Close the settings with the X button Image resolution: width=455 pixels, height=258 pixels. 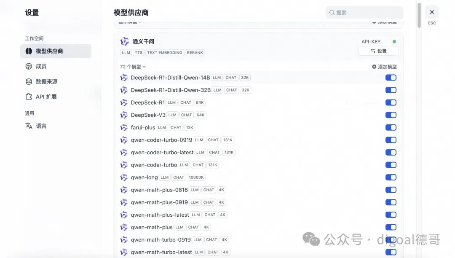click(x=432, y=12)
